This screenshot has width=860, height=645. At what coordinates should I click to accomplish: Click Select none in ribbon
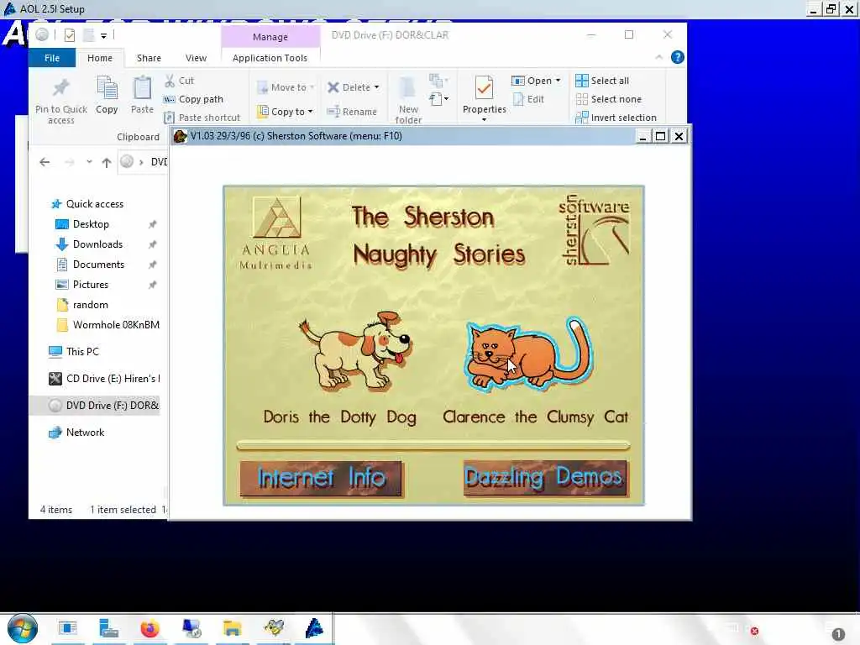(609, 99)
